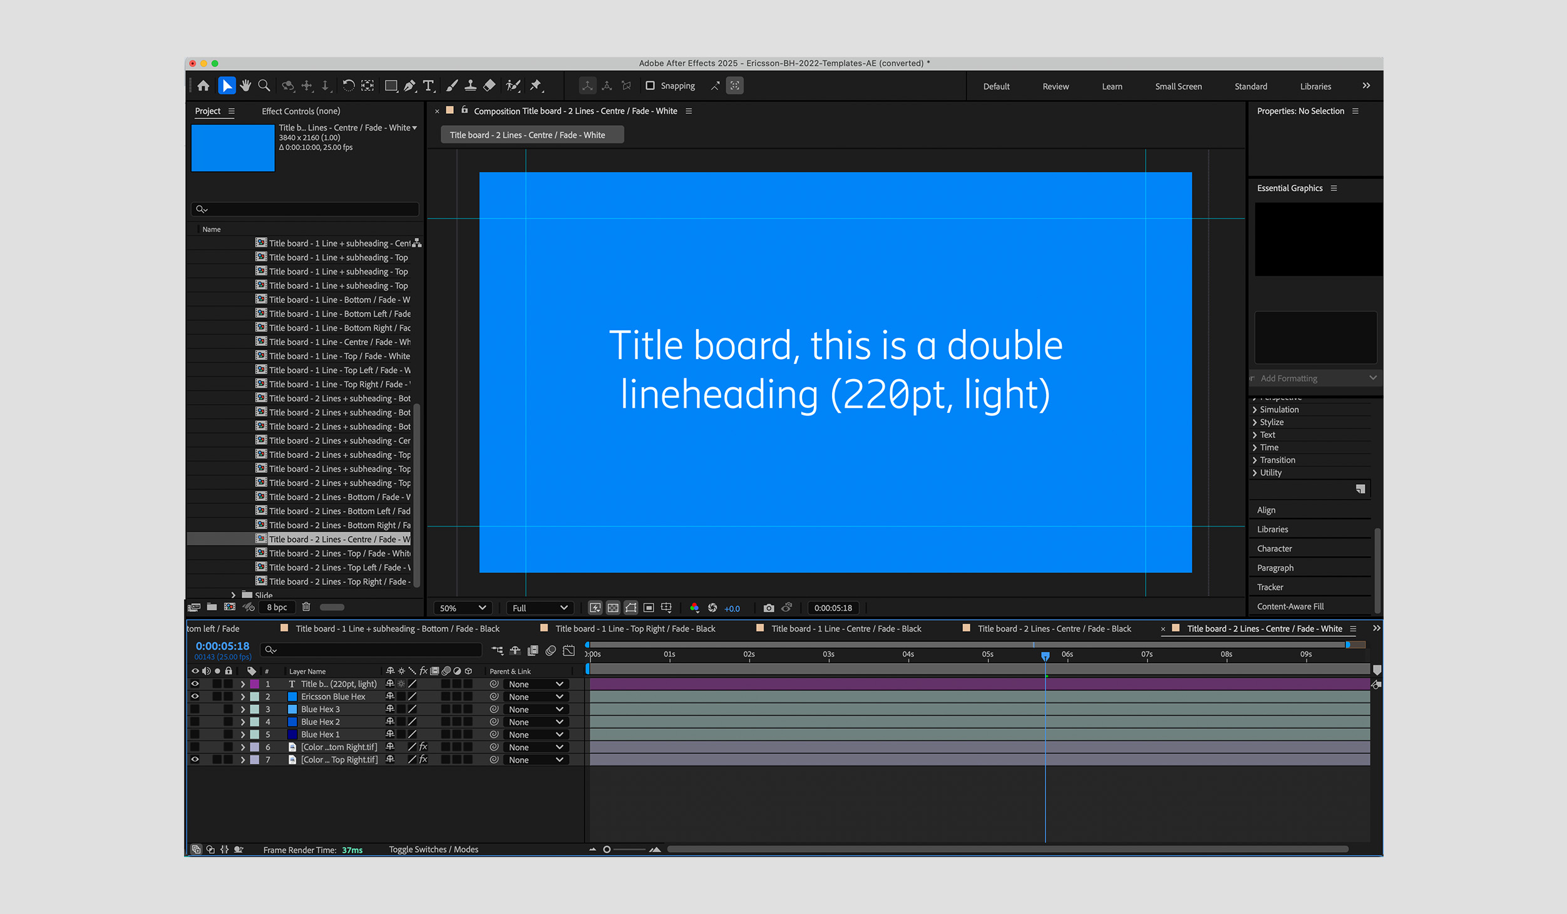Viewport: 1567px width, 914px height.
Task: Expand the Simulation effects category
Action: point(1255,410)
